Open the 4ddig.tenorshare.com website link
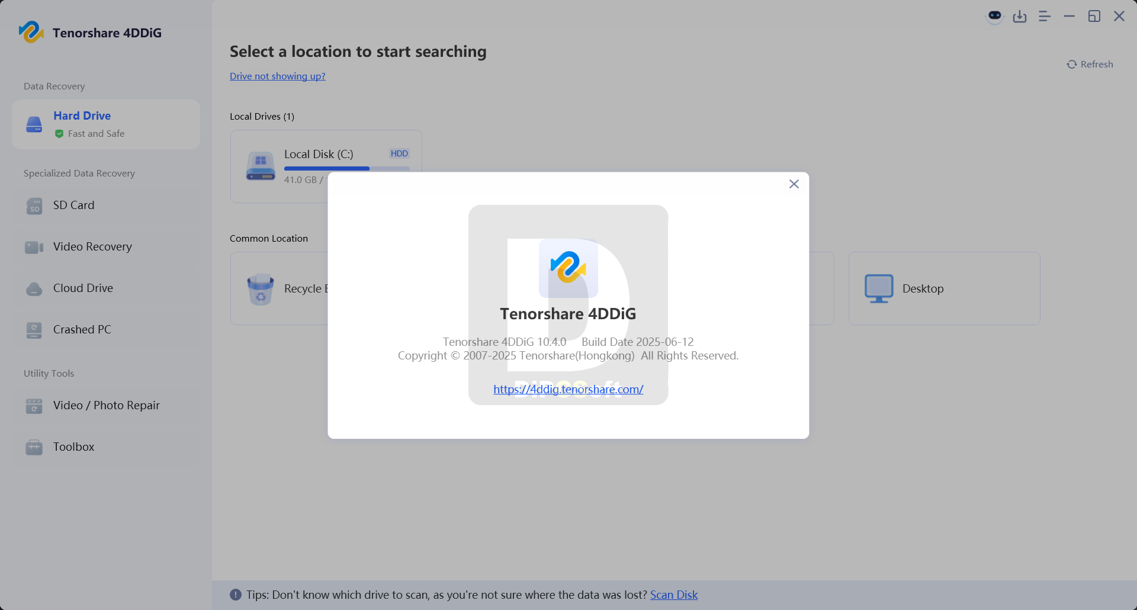Viewport: 1137px width, 610px height. (x=568, y=389)
